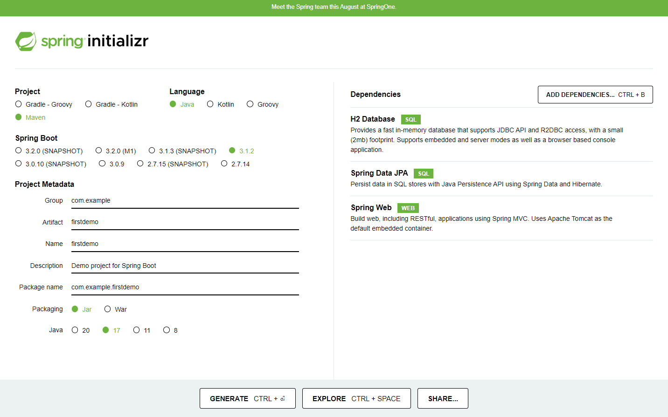Image resolution: width=668 pixels, height=417 pixels.
Task: Click the Spring Data JPA description text
Action: pyautogui.click(x=476, y=185)
